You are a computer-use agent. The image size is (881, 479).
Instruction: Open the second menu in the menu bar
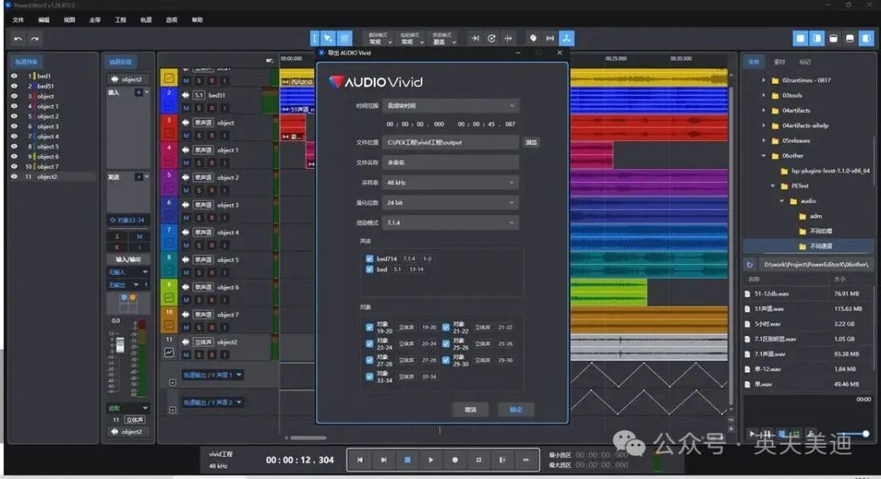44,20
